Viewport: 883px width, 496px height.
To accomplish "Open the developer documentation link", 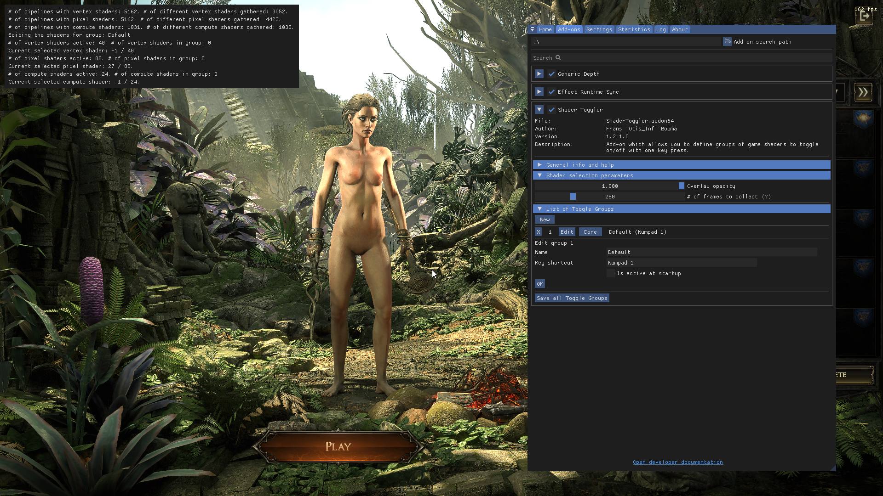I will (x=678, y=462).
